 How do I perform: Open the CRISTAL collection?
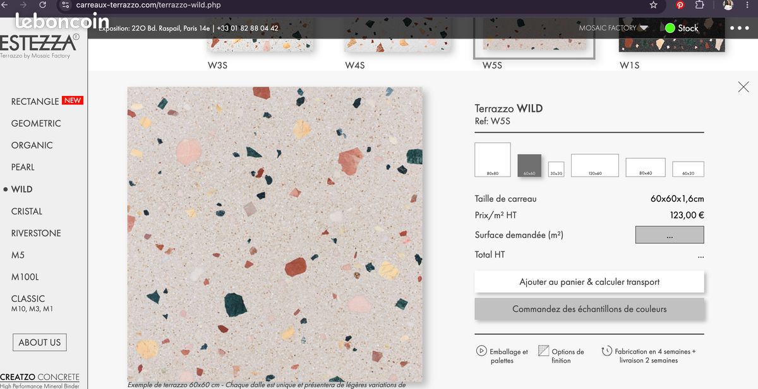point(27,212)
